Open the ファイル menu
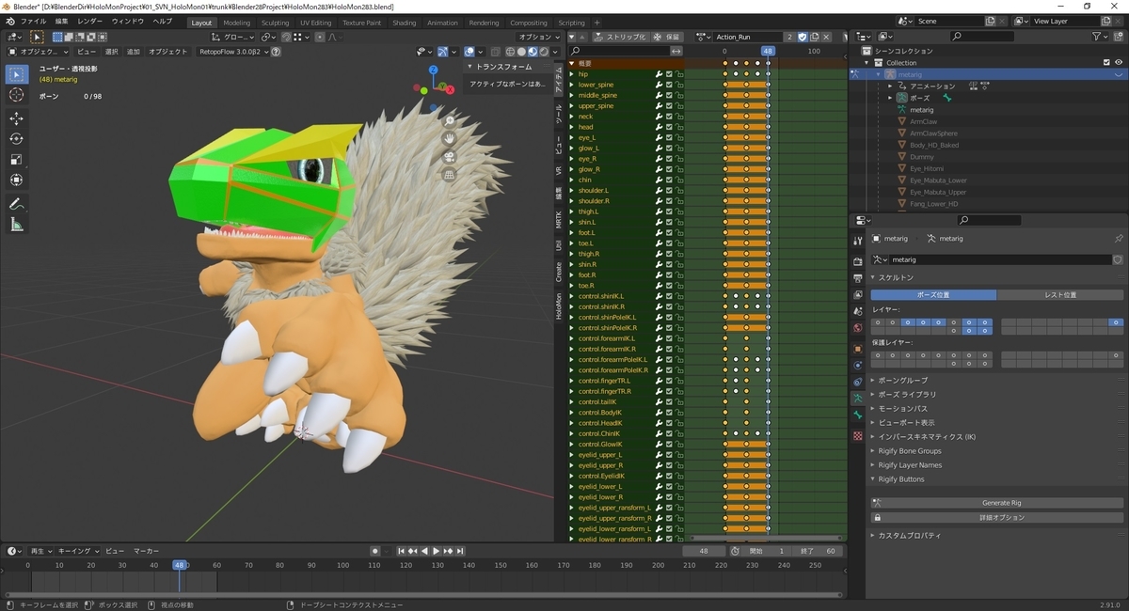Image resolution: width=1129 pixels, height=611 pixels. point(33,22)
